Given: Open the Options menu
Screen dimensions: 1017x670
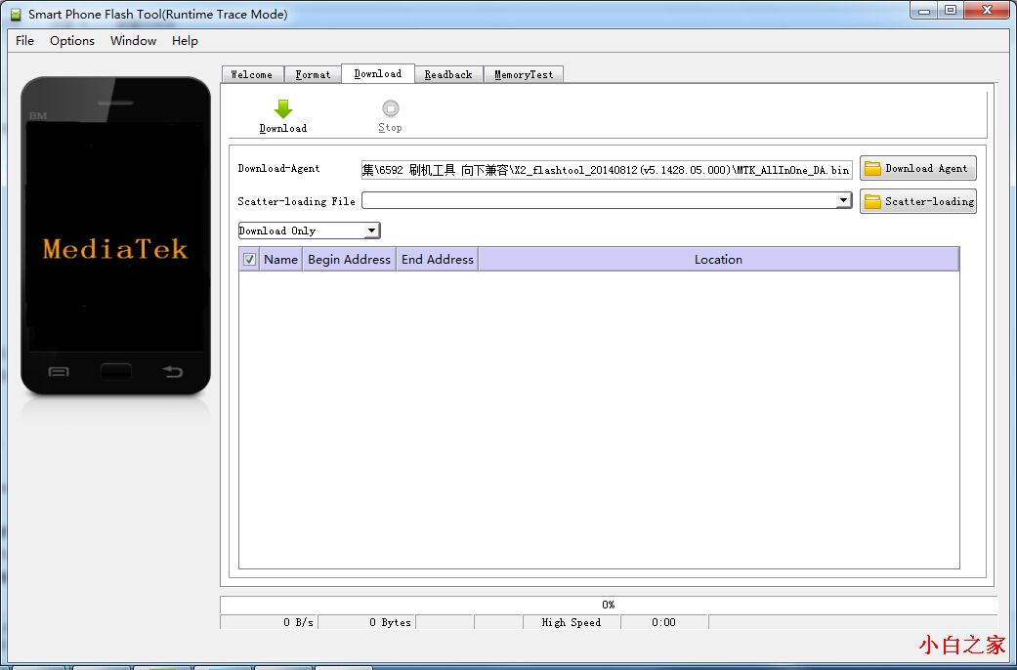Looking at the screenshot, I should pos(72,40).
